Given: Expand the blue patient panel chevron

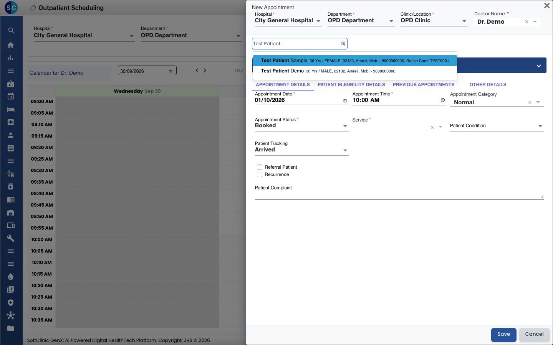Looking at the screenshot, I should pyautogui.click(x=539, y=66).
